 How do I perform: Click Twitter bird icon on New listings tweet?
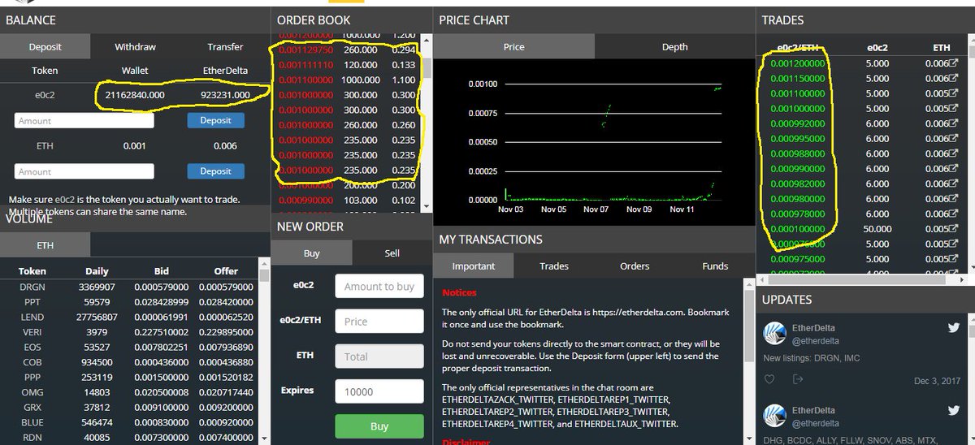coord(954,327)
